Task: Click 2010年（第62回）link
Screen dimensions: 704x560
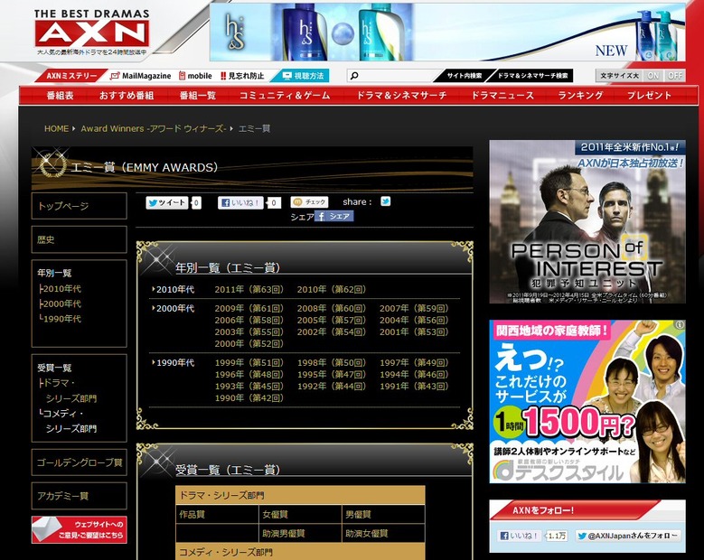Action: [x=332, y=289]
